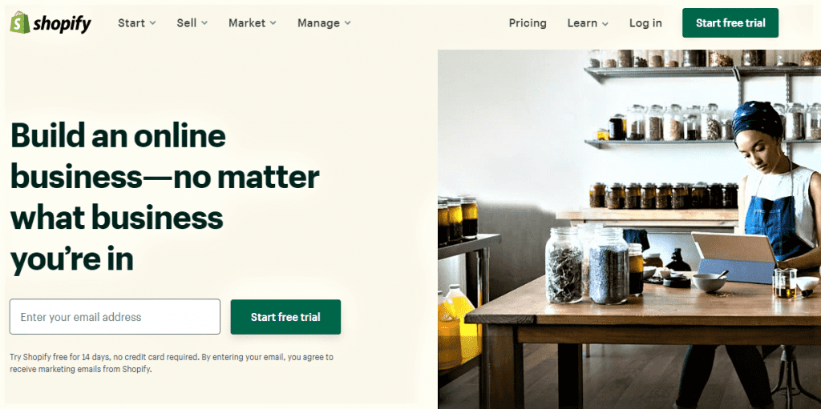Image resolution: width=821 pixels, height=409 pixels.
Task: Click the shopify wordmark text in header
Action: point(63,23)
